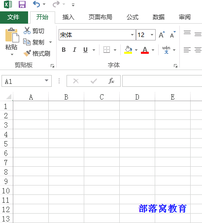Image resolution: width=202 pixels, height=223 pixels.
Task: Click 剪切 (Cut) scissors button
Action: [34, 31]
